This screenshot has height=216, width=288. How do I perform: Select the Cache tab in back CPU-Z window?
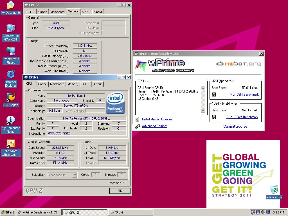pos(43,12)
